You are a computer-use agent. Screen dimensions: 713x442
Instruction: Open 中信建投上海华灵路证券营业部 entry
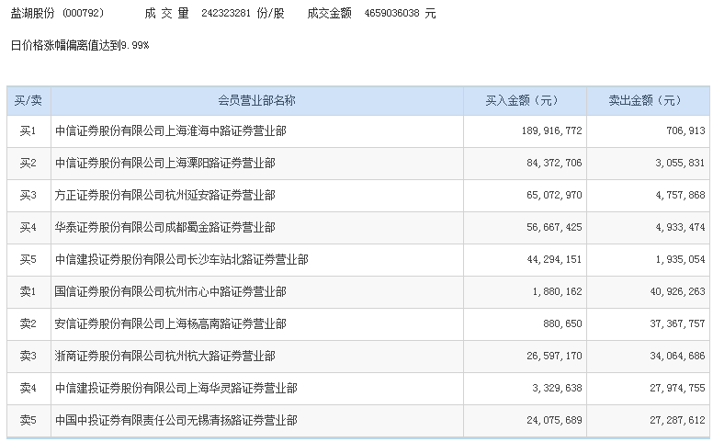pos(175,389)
